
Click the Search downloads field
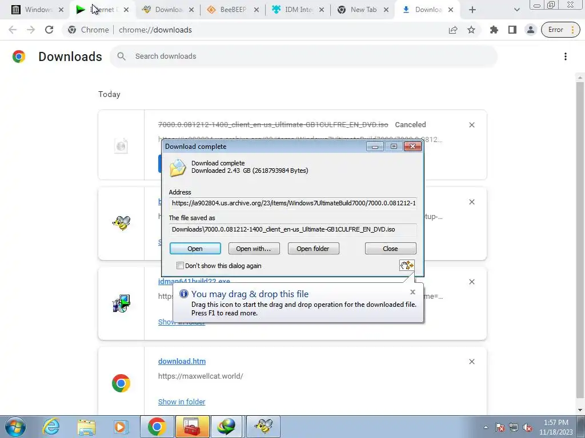point(303,56)
